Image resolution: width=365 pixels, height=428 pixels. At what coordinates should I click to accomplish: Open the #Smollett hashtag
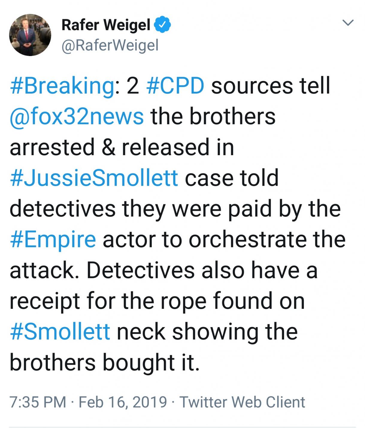[60, 332]
